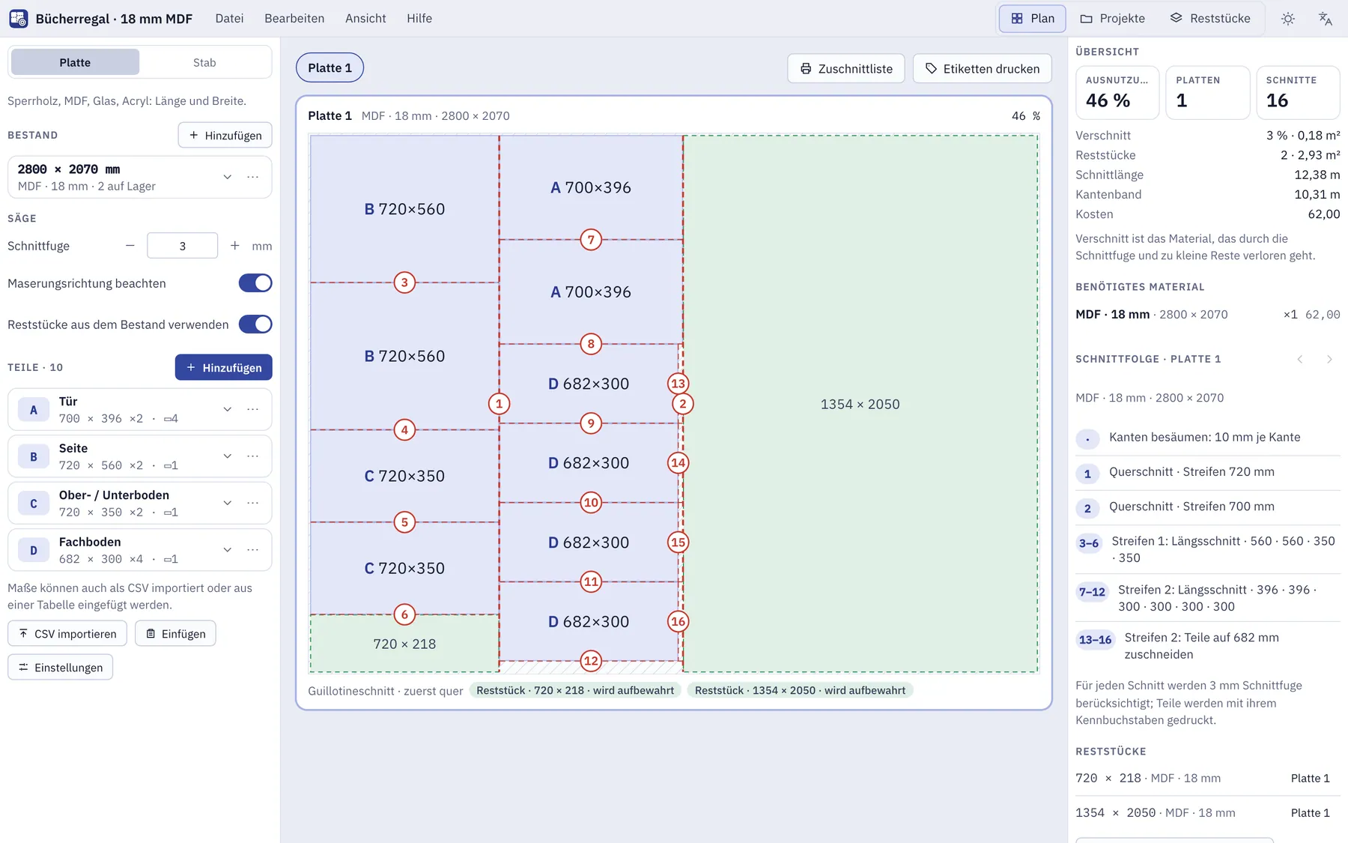The width and height of the screenshot is (1348, 843).
Task: Click Zuschnittliste print button
Action: [x=846, y=69]
